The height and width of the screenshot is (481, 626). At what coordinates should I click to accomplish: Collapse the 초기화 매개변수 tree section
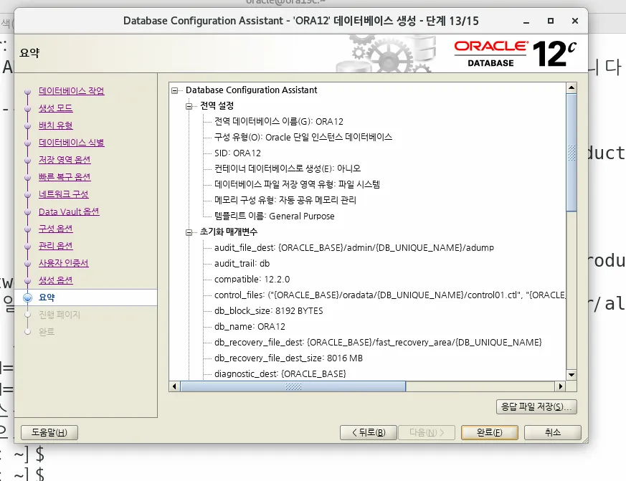189,232
